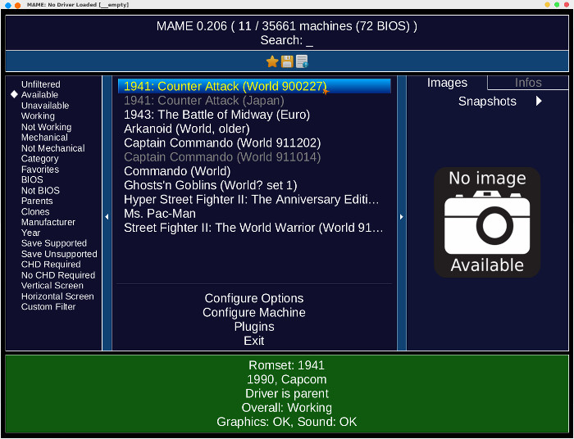Switch to the Images tab
Viewport: 574px width, 439px height.
(447, 83)
